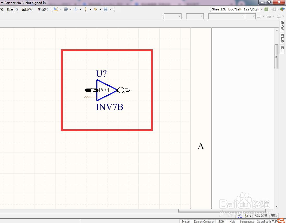Click the grey navigate forward arrow
286x223 pixels.
[x=274, y=9]
